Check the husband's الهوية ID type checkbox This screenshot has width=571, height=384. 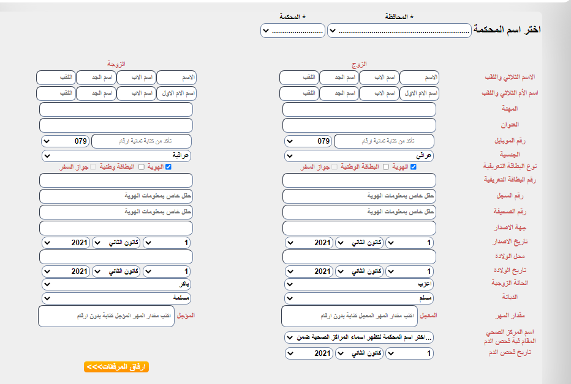[414, 167]
